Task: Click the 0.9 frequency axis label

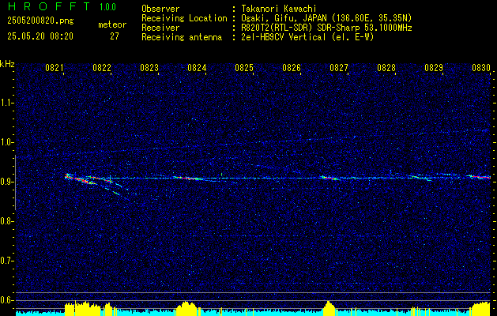Action: pos(6,182)
